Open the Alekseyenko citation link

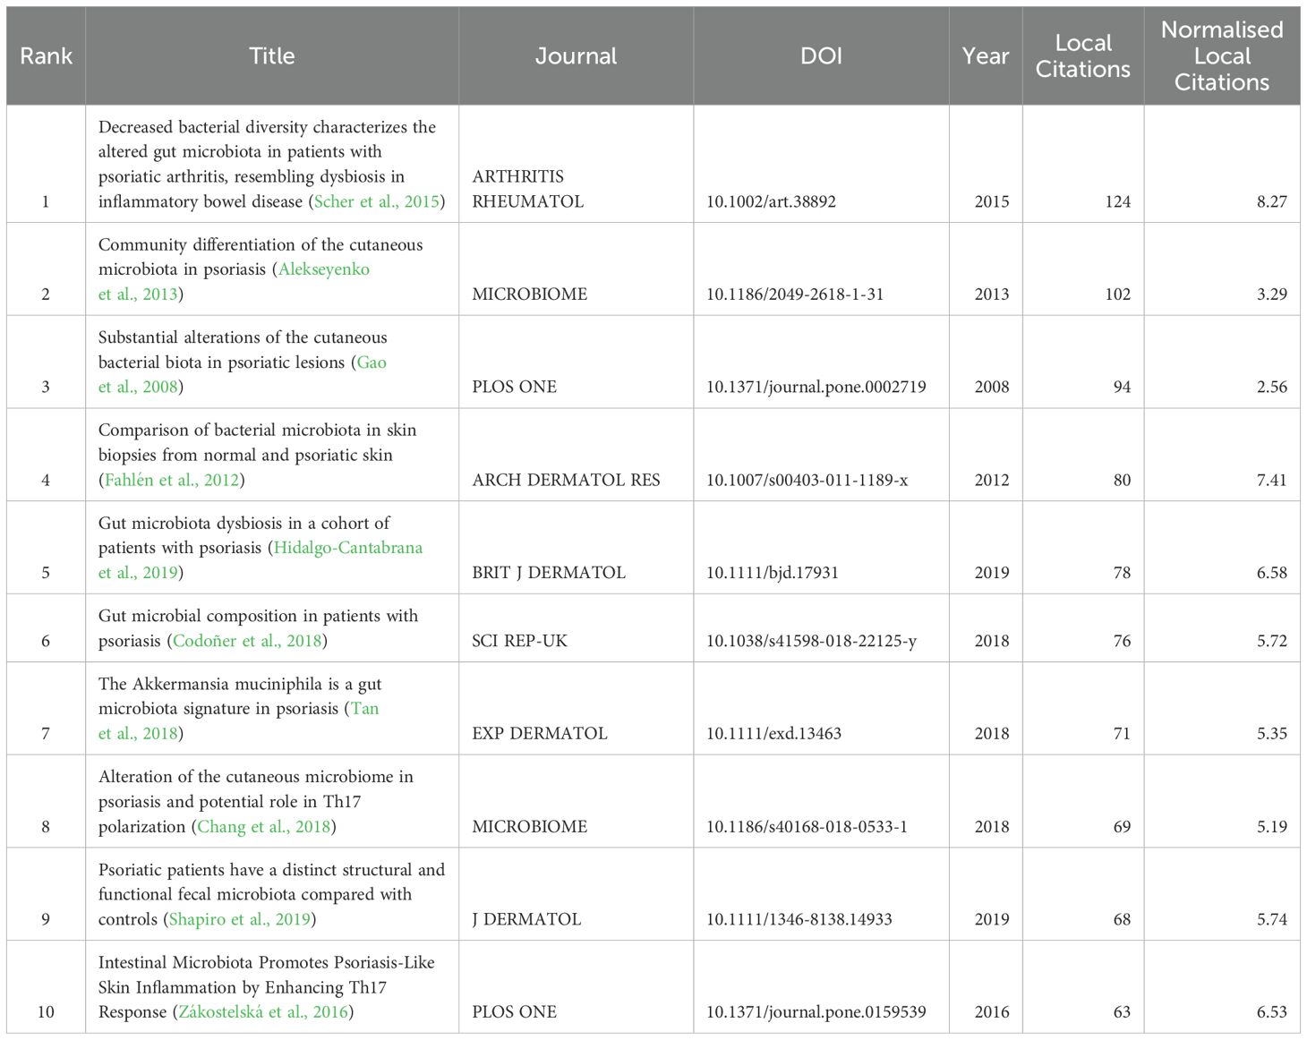click(x=324, y=269)
